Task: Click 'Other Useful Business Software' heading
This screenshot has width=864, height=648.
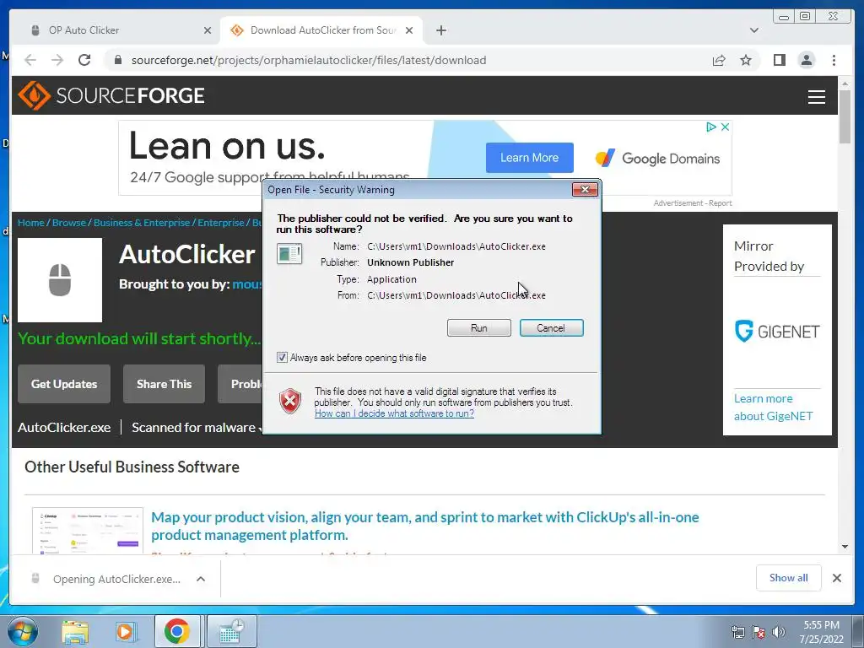Action: pos(132,467)
